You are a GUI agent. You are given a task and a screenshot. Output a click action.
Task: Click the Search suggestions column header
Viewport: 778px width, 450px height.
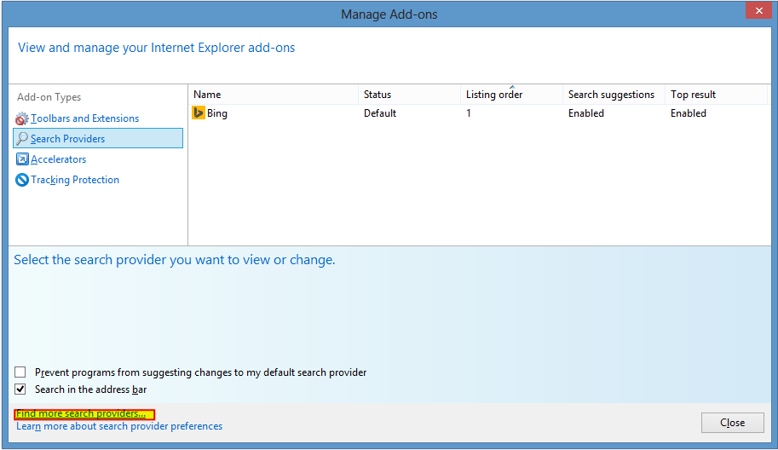614,95
